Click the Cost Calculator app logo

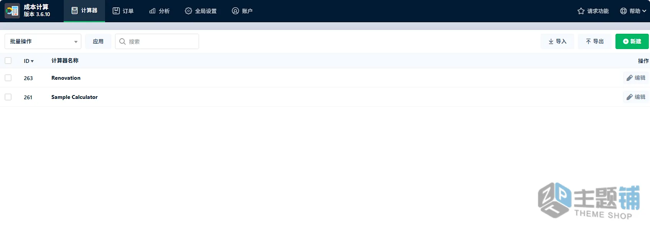point(12,11)
